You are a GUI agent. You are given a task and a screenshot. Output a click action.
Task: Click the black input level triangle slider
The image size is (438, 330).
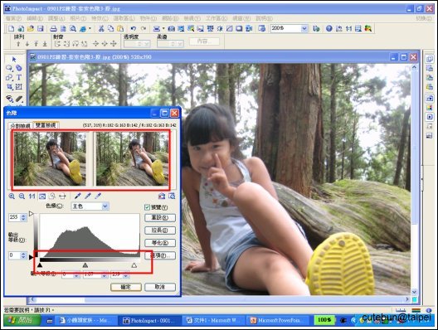[x=40, y=265]
